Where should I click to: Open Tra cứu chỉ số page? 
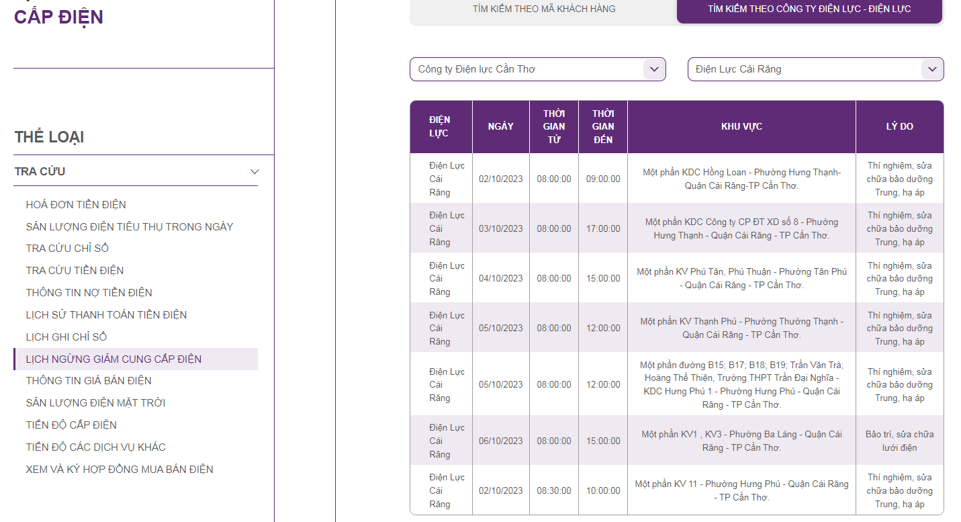coord(67,249)
